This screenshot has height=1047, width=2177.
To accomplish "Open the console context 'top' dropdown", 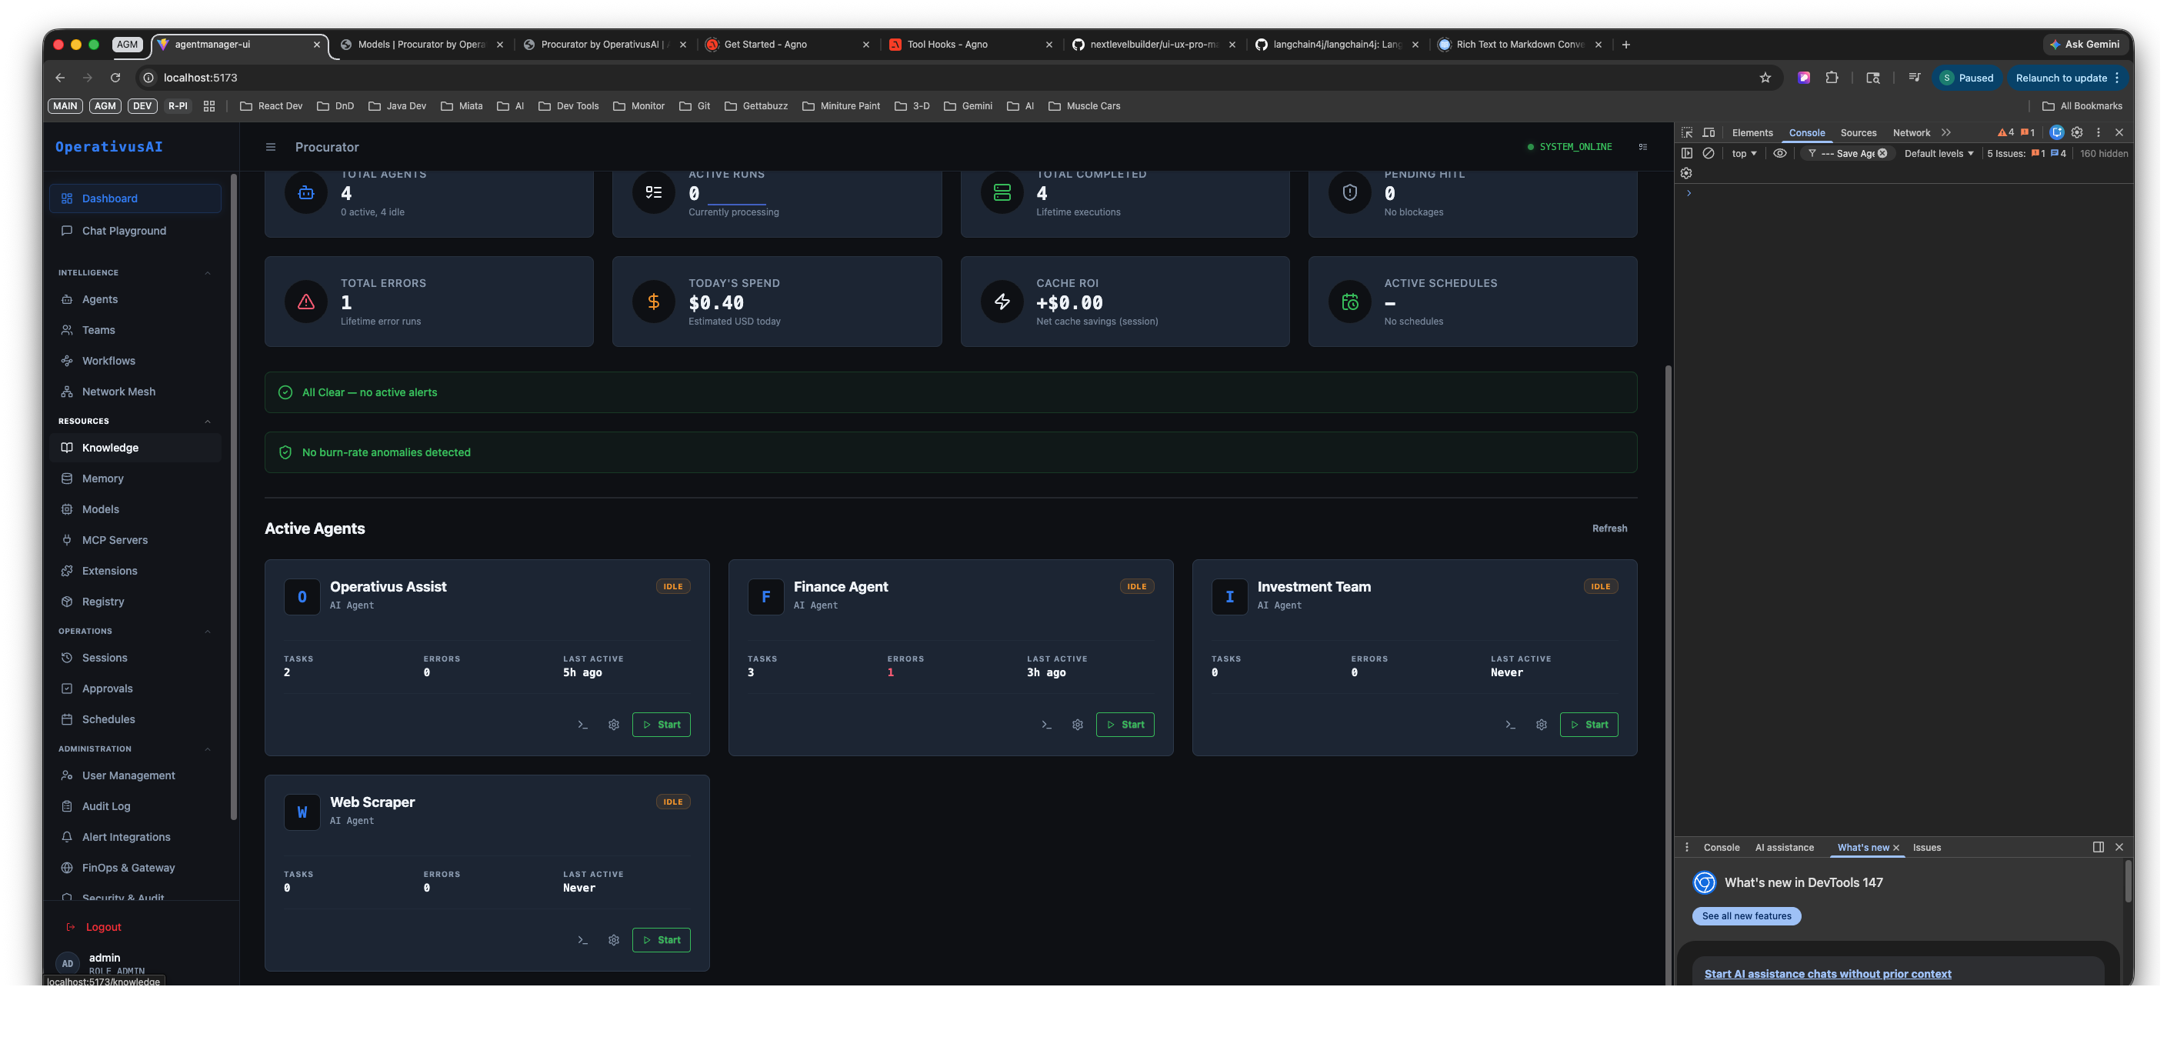I will 1745,154.
